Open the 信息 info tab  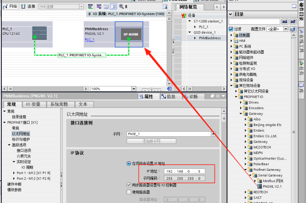pyautogui.click(x=168, y=96)
